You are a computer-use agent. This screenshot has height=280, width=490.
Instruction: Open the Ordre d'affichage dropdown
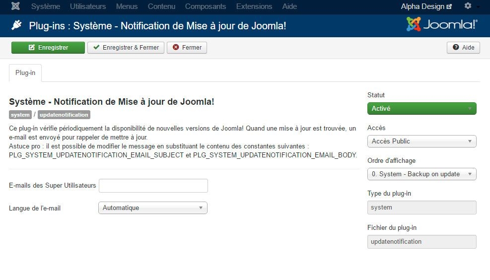coord(422,174)
